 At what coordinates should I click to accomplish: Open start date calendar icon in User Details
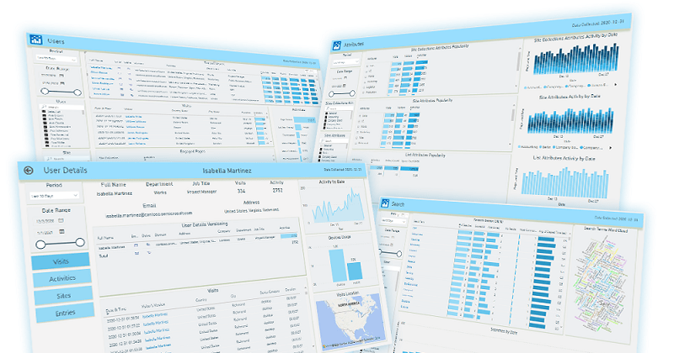tap(61, 220)
